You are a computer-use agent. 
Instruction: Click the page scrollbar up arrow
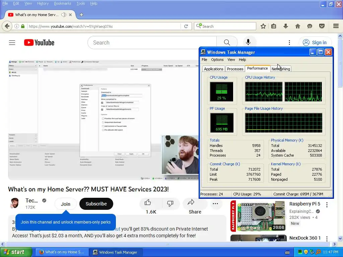click(x=340, y=36)
